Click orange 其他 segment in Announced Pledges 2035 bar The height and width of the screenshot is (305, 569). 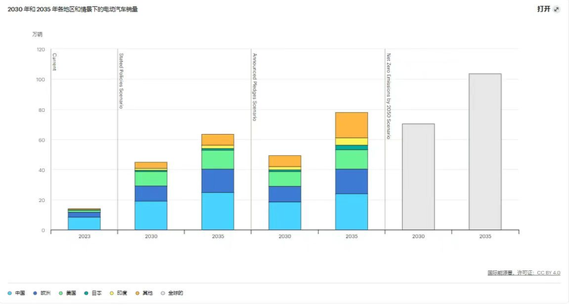click(x=351, y=125)
